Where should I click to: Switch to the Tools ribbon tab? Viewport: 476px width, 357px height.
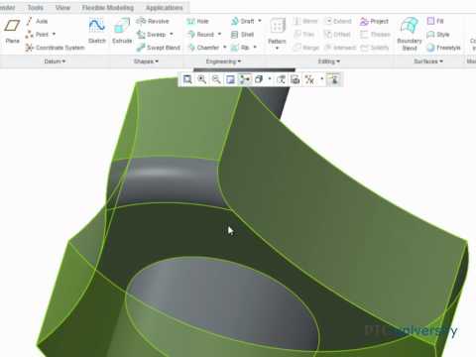(x=36, y=7)
